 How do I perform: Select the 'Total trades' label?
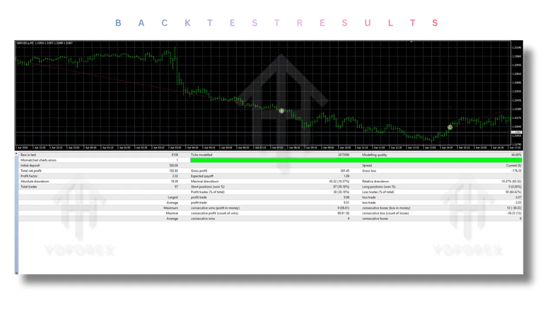tap(29, 187)
